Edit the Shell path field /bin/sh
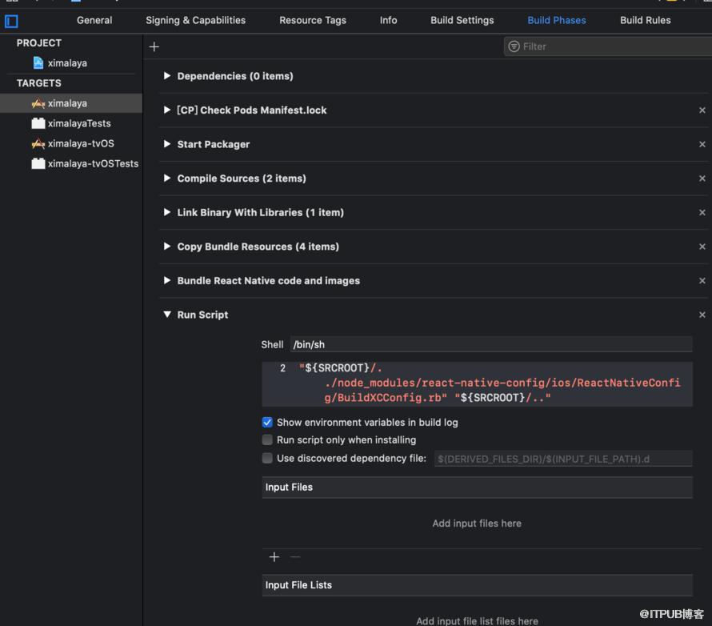 coord(491,344)
